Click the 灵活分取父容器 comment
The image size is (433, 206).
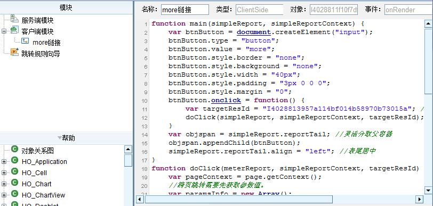(364, 134)
